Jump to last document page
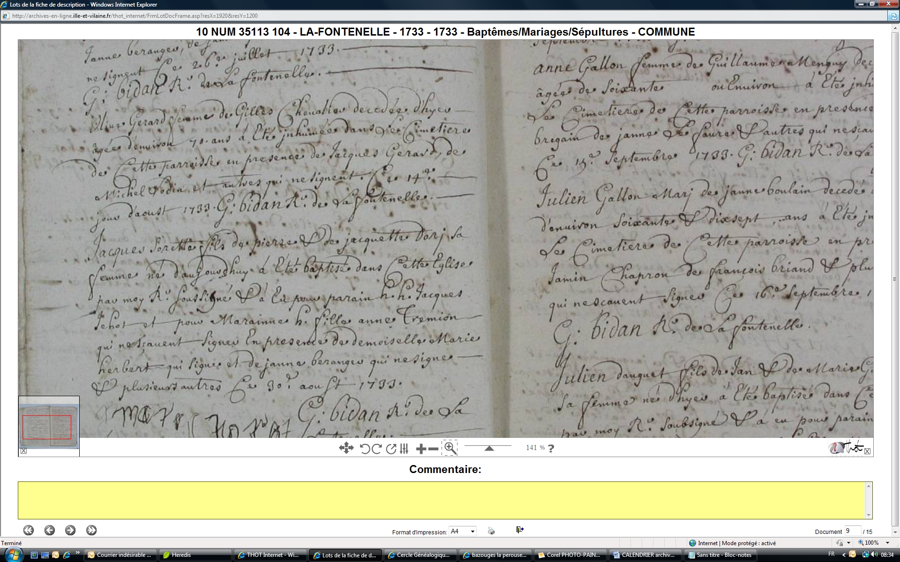The height and width of the screenshot is (562, 900). [91, 530]
